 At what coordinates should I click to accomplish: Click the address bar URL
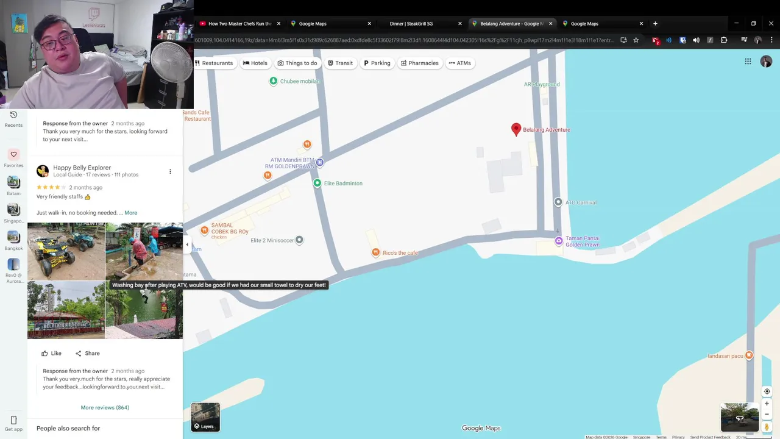tap(404, 40)
